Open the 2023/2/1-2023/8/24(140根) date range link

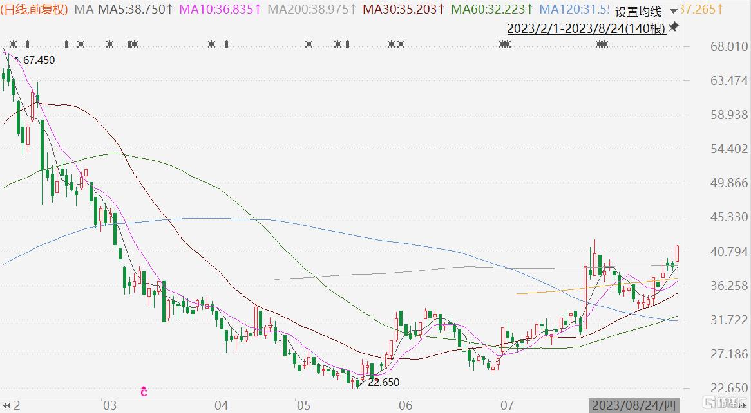pyautogui.click(x=586, y=29)
